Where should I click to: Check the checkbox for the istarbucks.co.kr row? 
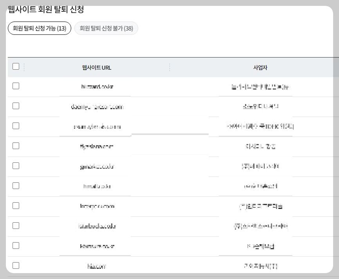[x=16, y=226]
